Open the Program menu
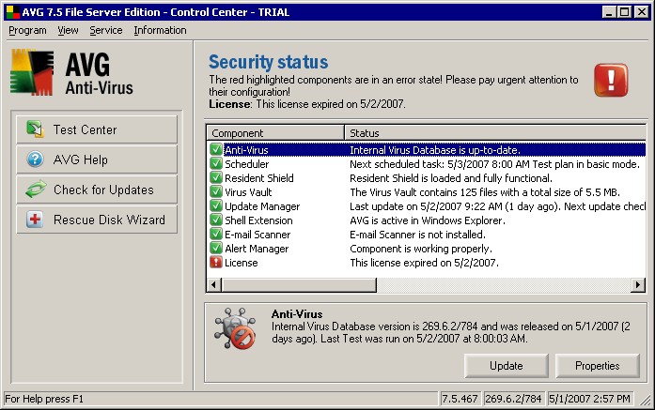This screenshot has height=410, width=655. (27, 30)
